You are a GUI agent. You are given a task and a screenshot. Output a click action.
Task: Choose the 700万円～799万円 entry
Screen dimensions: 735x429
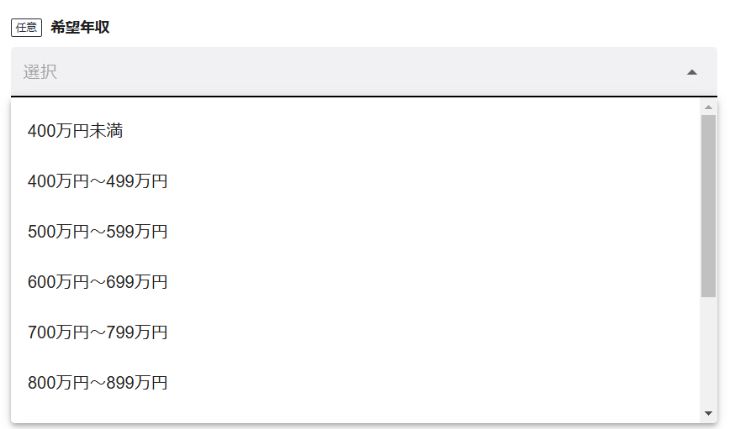pyautogui.click(x=98, y=332)
